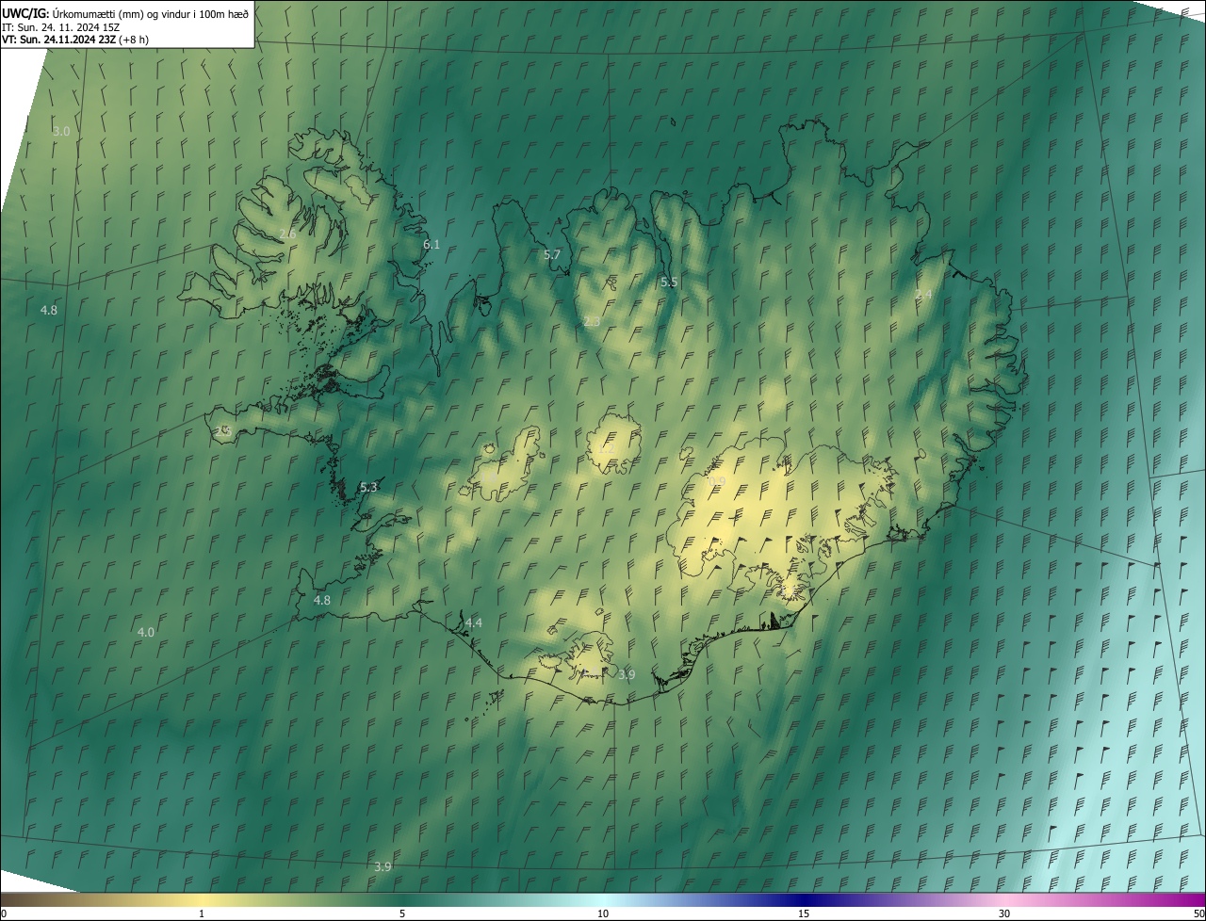Select the 5.3 value label
Screen dimensions: 1206x921
tap(368, 488)
